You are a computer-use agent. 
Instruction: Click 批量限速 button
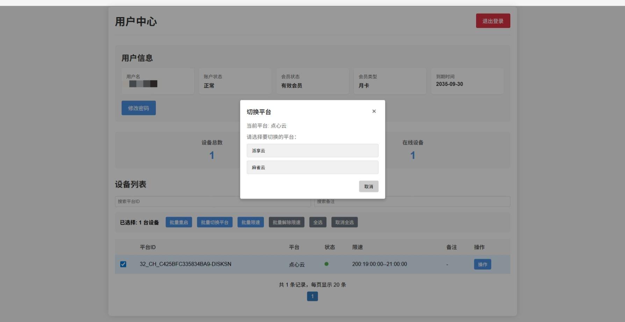pos(251,223)
